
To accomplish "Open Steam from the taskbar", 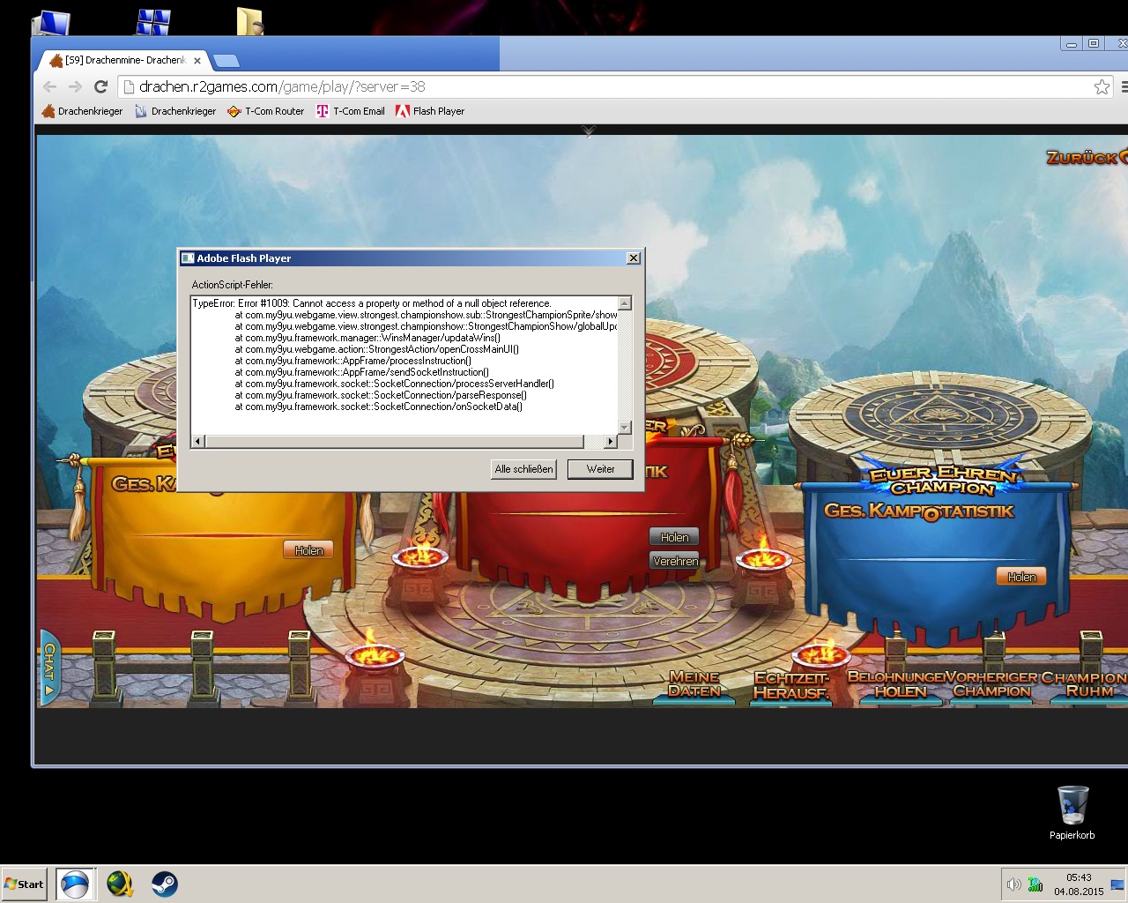I will click(165, 884).
